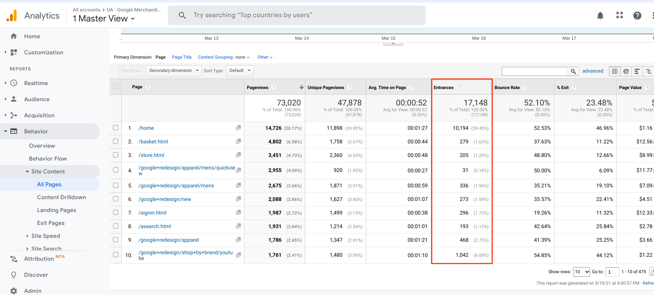Switch to the Data table view icon
This screenshot has width=654, height=295.
click(x=615, y=71)
